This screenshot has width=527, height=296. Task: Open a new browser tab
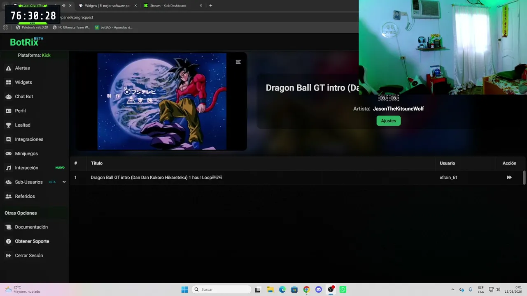pos(211,6)
